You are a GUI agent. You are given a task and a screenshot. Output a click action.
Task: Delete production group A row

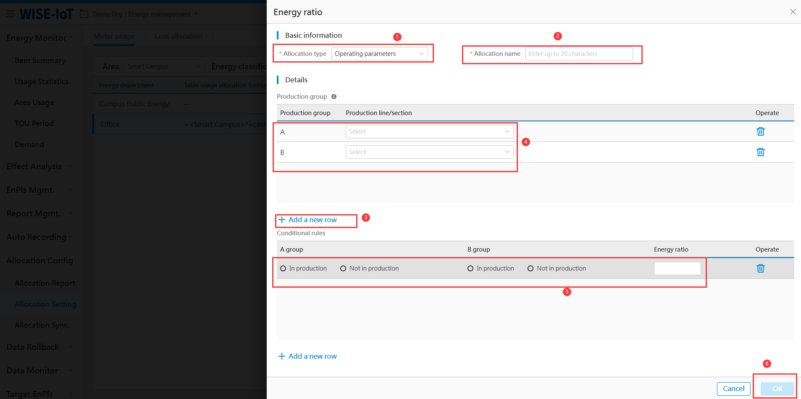tap(760, 131)
